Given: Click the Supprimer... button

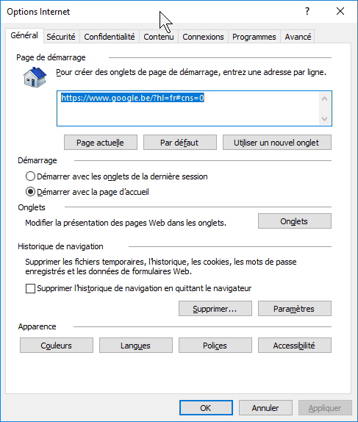Looking at the screenshot, I should click(x=215, y=309).
